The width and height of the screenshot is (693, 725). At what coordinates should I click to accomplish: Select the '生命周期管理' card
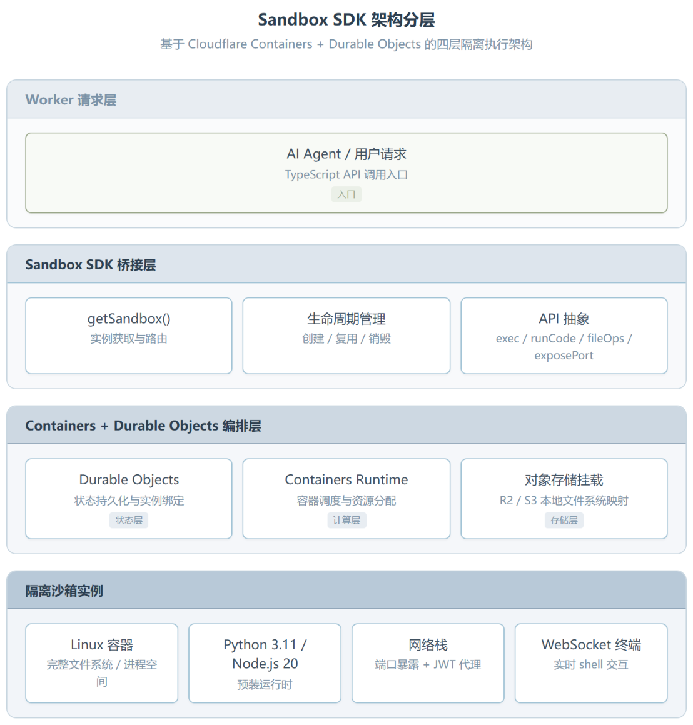click(346, 336)
